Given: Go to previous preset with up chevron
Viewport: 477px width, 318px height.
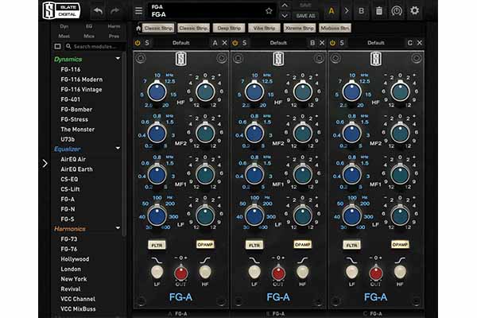Looking at the screenshot, I should click(285, 6).
